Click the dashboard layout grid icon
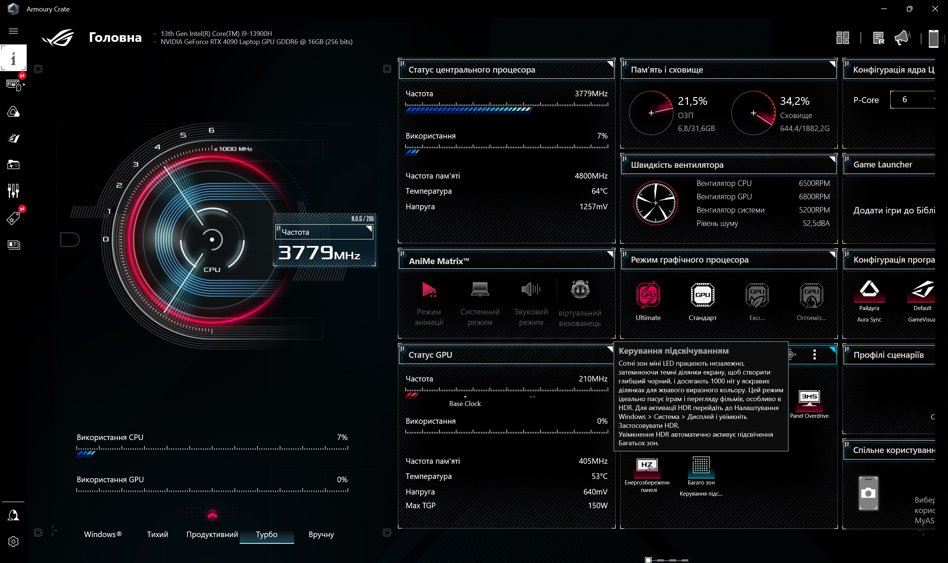 point(842,38)
